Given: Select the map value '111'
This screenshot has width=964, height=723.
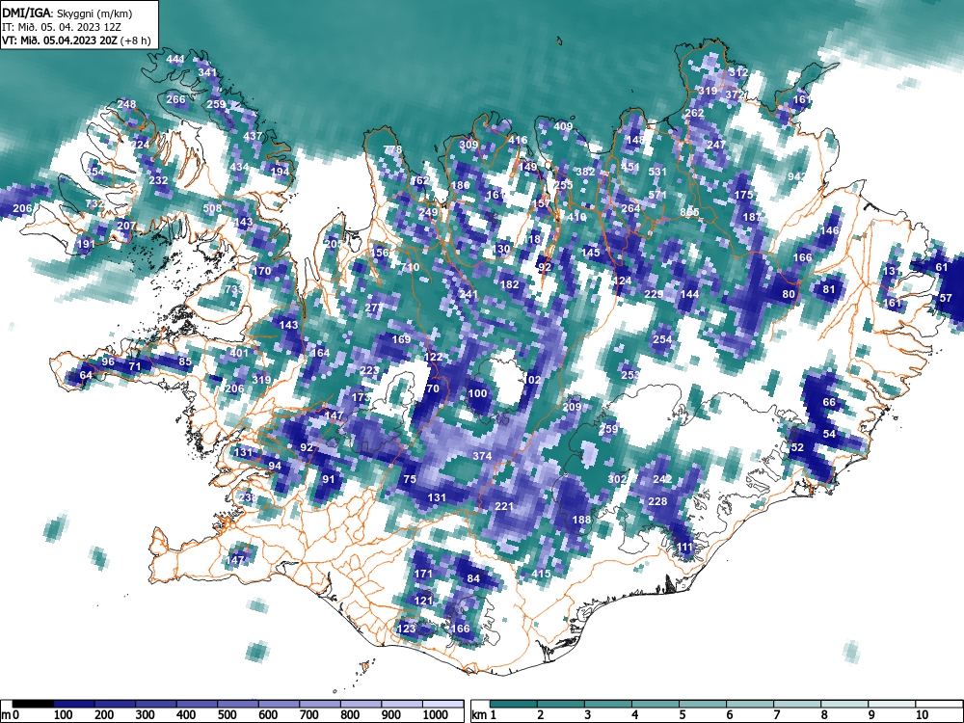Looking at the screenshot, I should [684, 547].
